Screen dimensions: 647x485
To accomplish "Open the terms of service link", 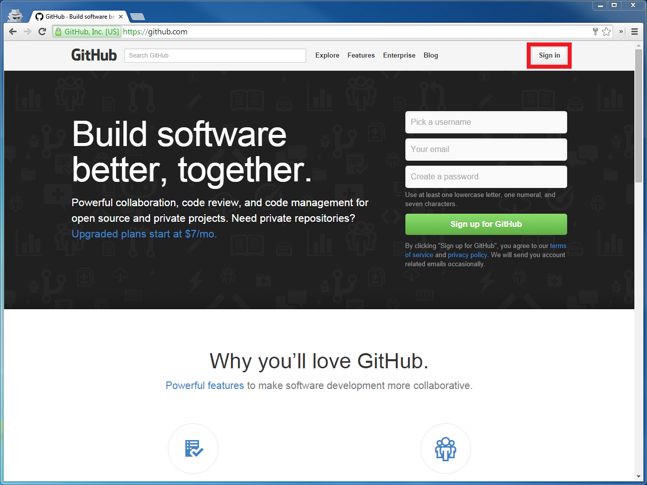I will coord(558,246).
